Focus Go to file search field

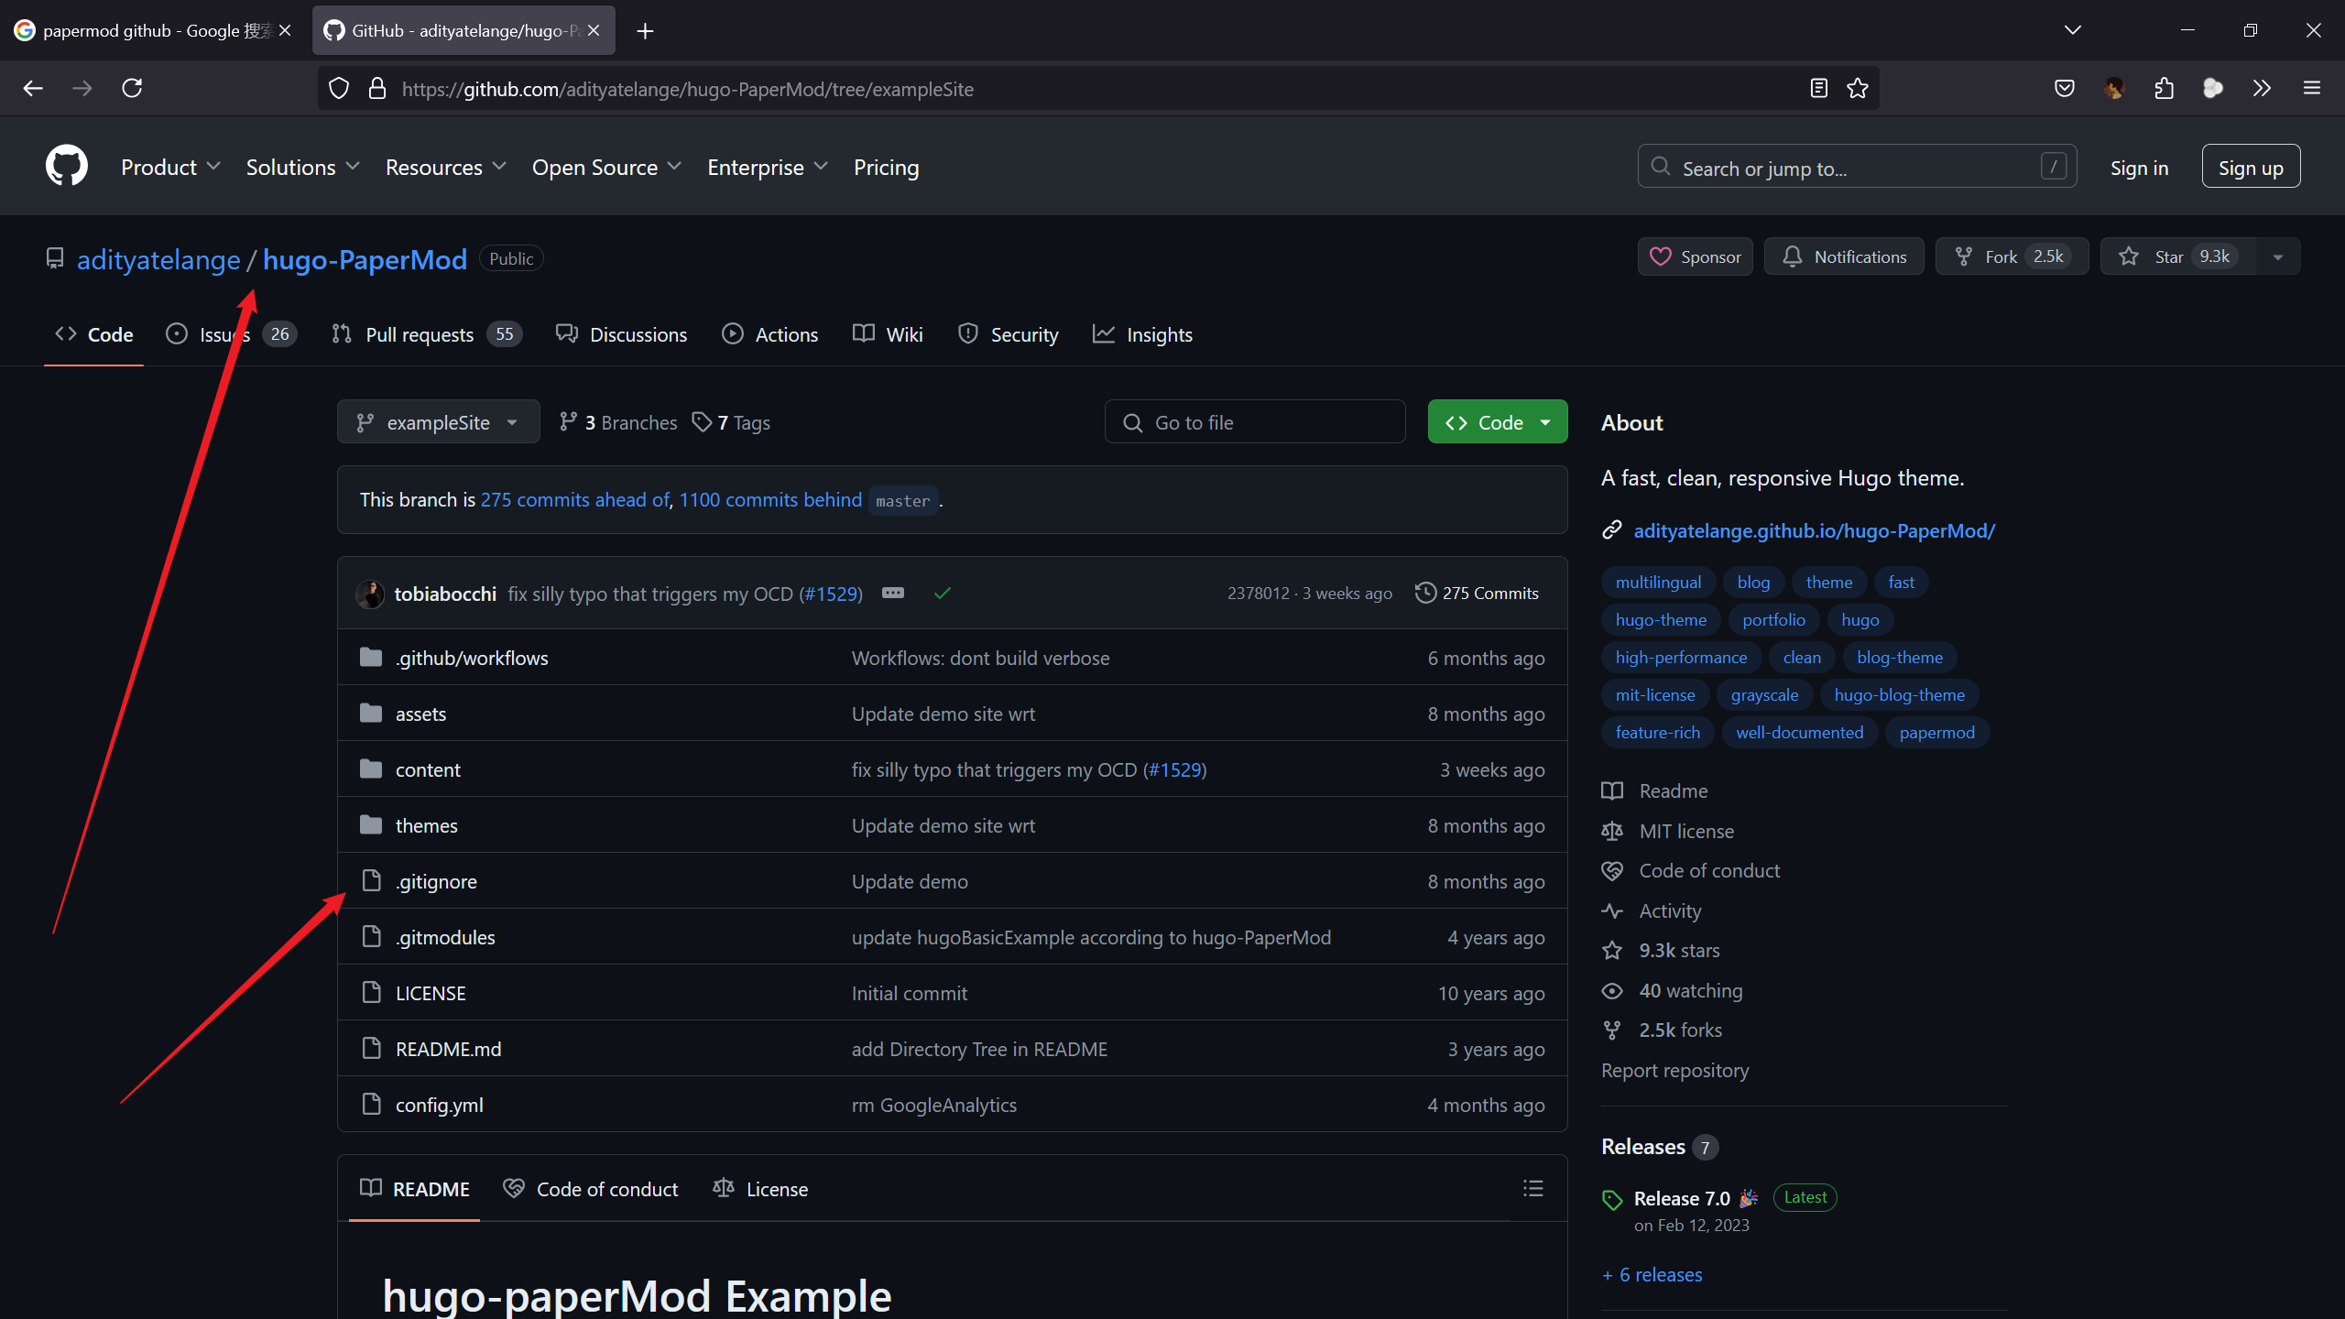point(1255,421)
